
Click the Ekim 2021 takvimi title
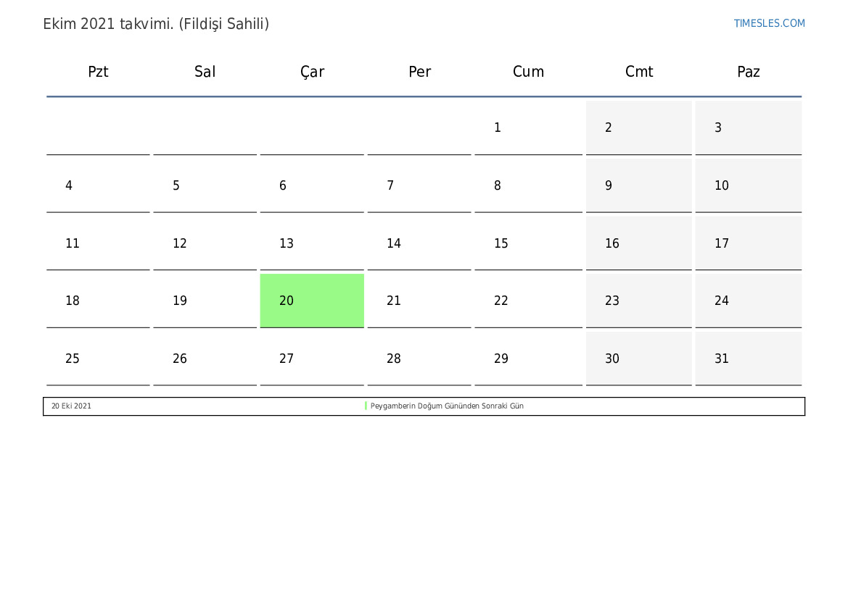tap(156, 24)
